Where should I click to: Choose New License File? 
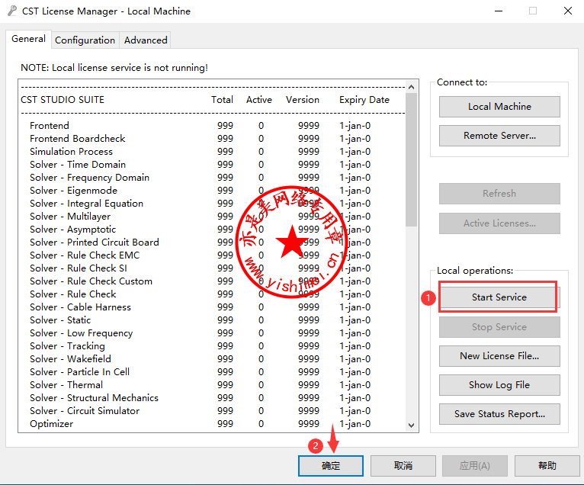499,355
